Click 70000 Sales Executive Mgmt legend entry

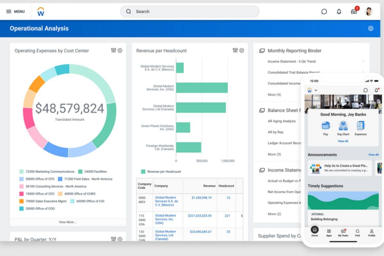pyautogui.click(x=43, y=201)
